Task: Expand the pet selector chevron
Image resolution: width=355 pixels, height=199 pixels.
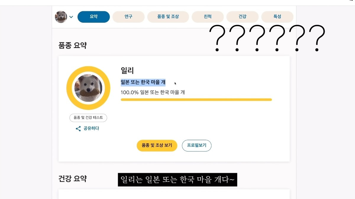Action: point(71,17)
